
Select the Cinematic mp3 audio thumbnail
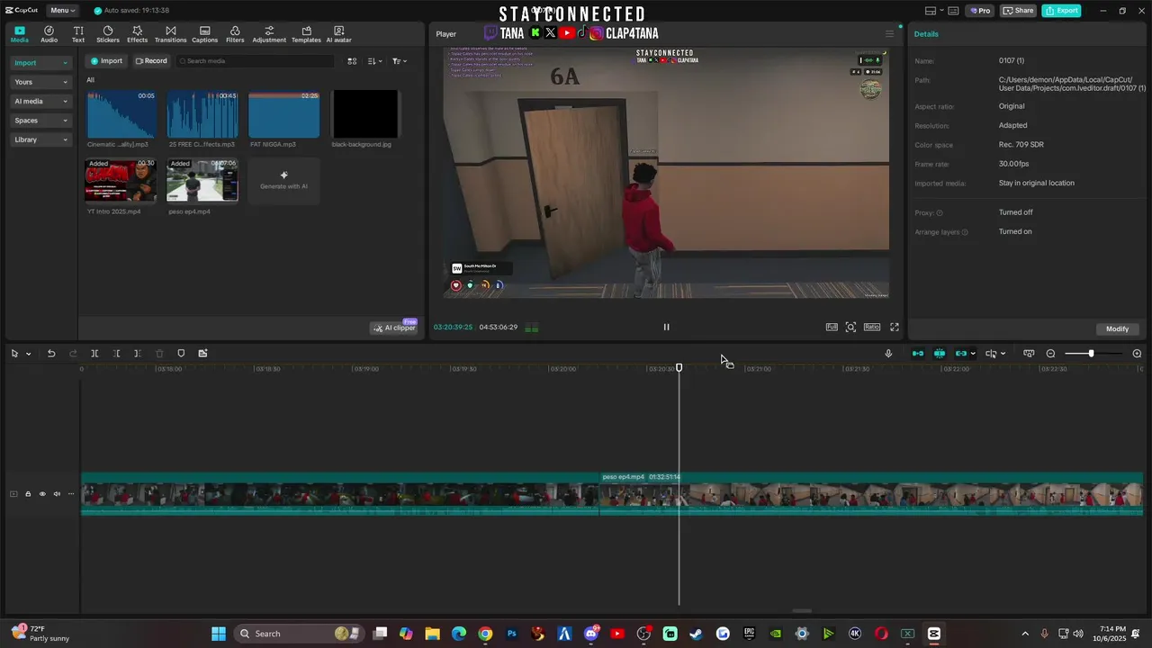(x=121, y=113)
